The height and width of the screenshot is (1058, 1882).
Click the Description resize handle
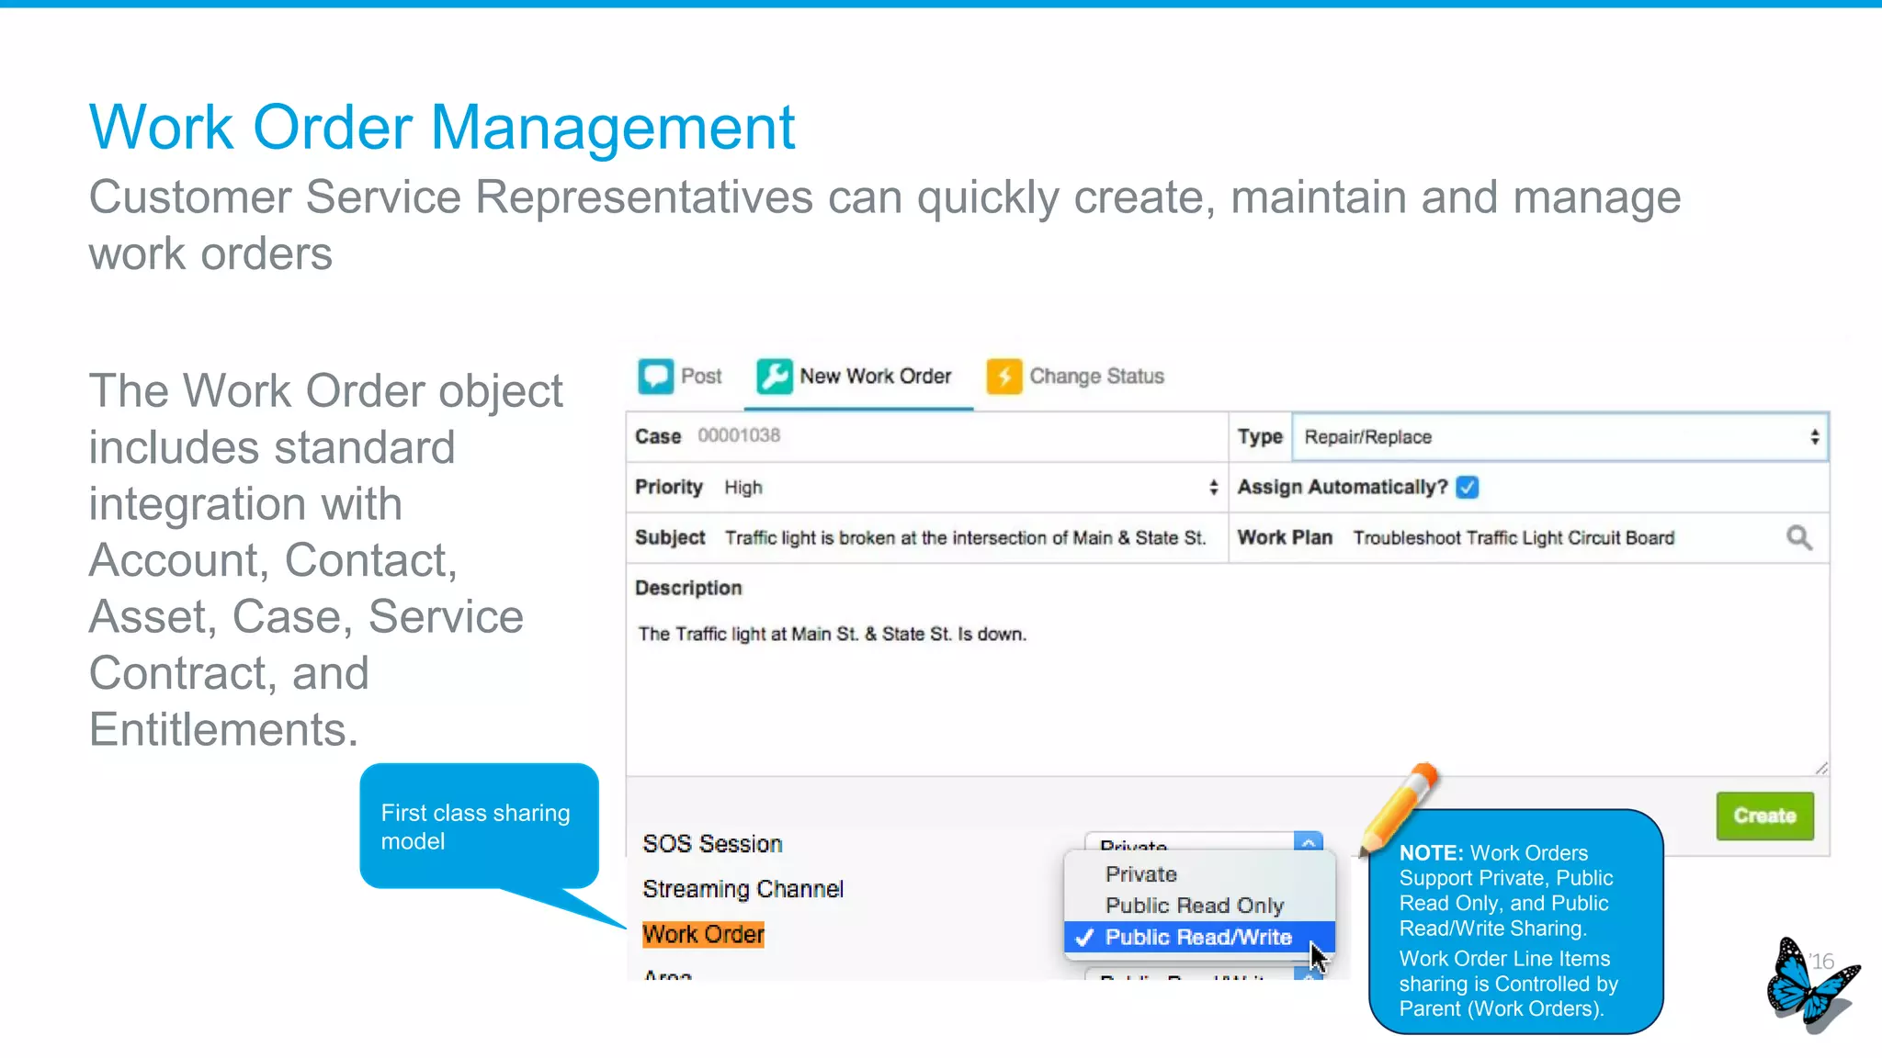pos(1821,768)
